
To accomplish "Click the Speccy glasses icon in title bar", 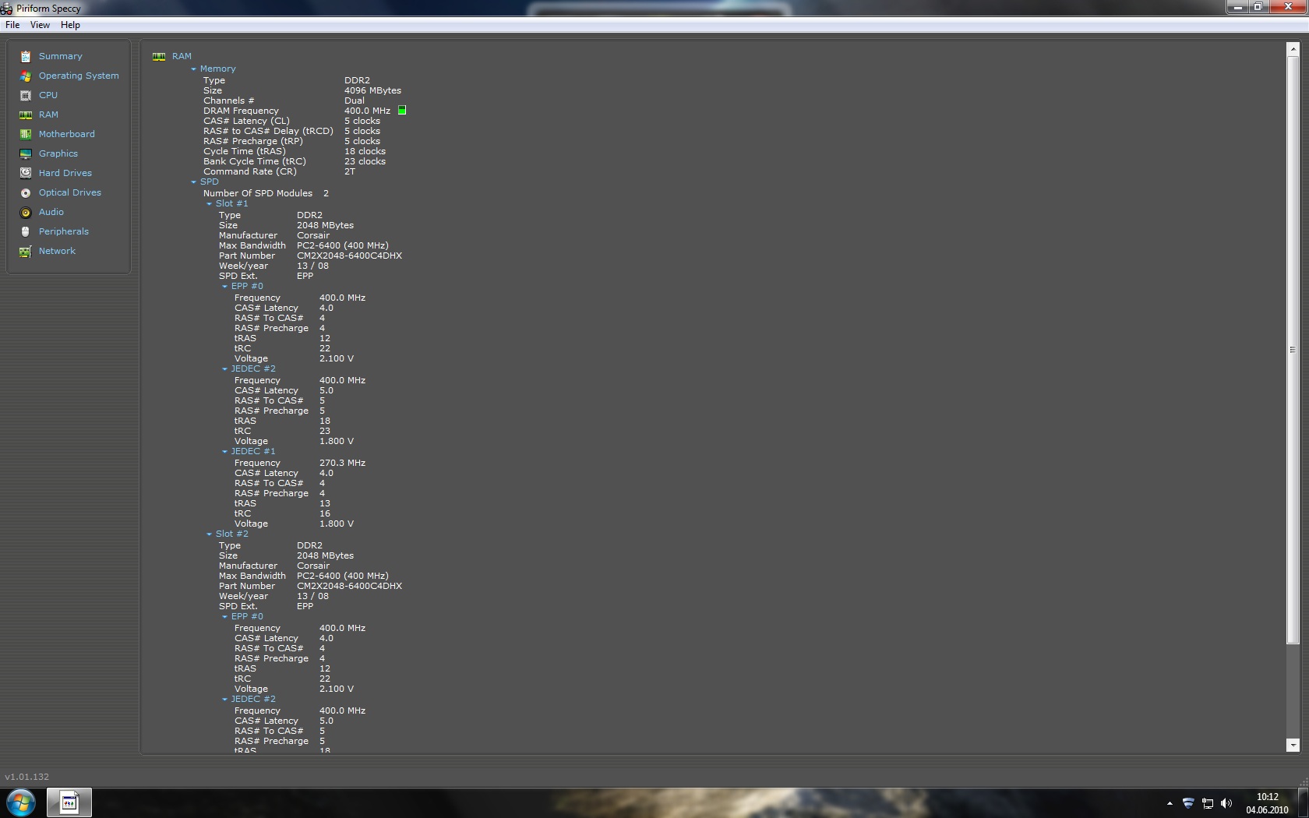I will point(6,9).
